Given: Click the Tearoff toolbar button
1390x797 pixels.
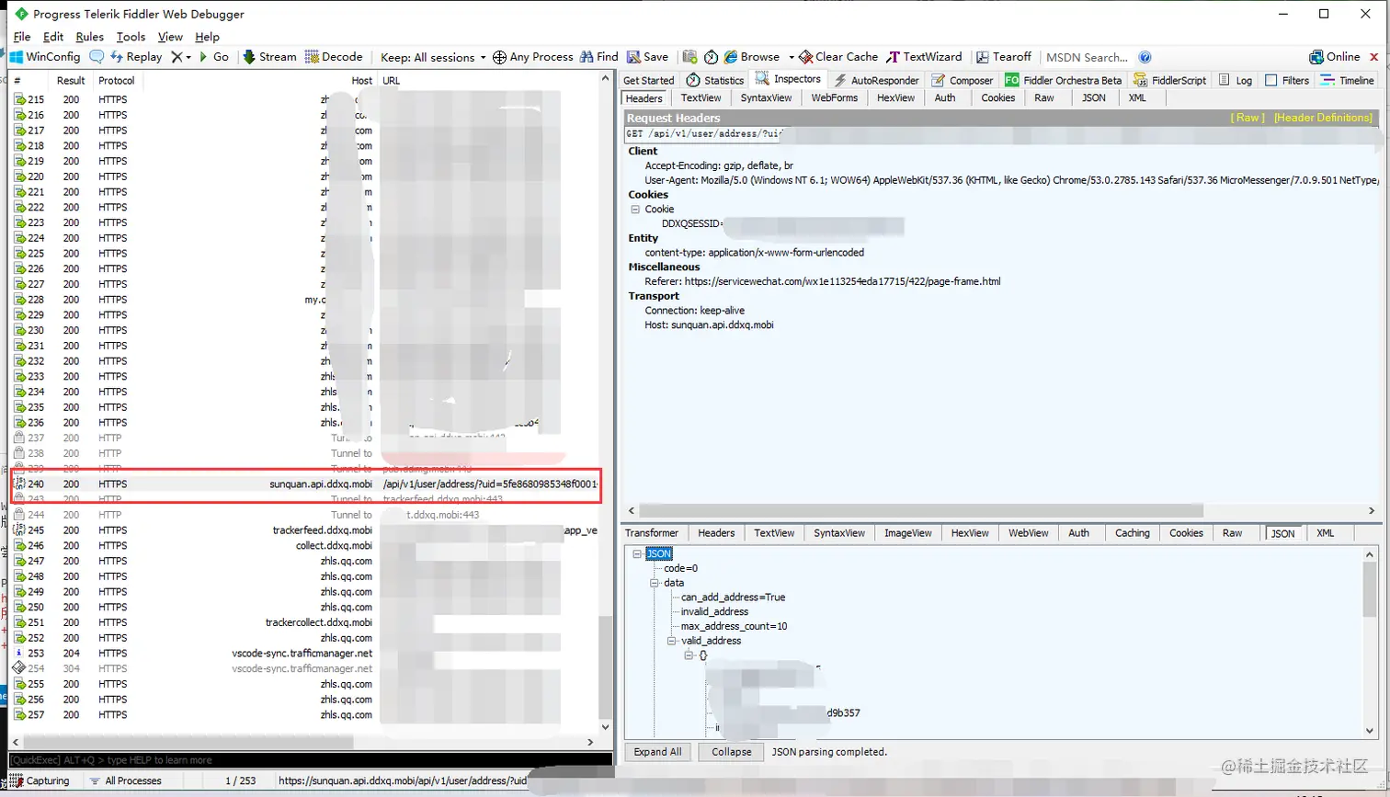Looking at the screenshot, I should [x=1004, y=57].
